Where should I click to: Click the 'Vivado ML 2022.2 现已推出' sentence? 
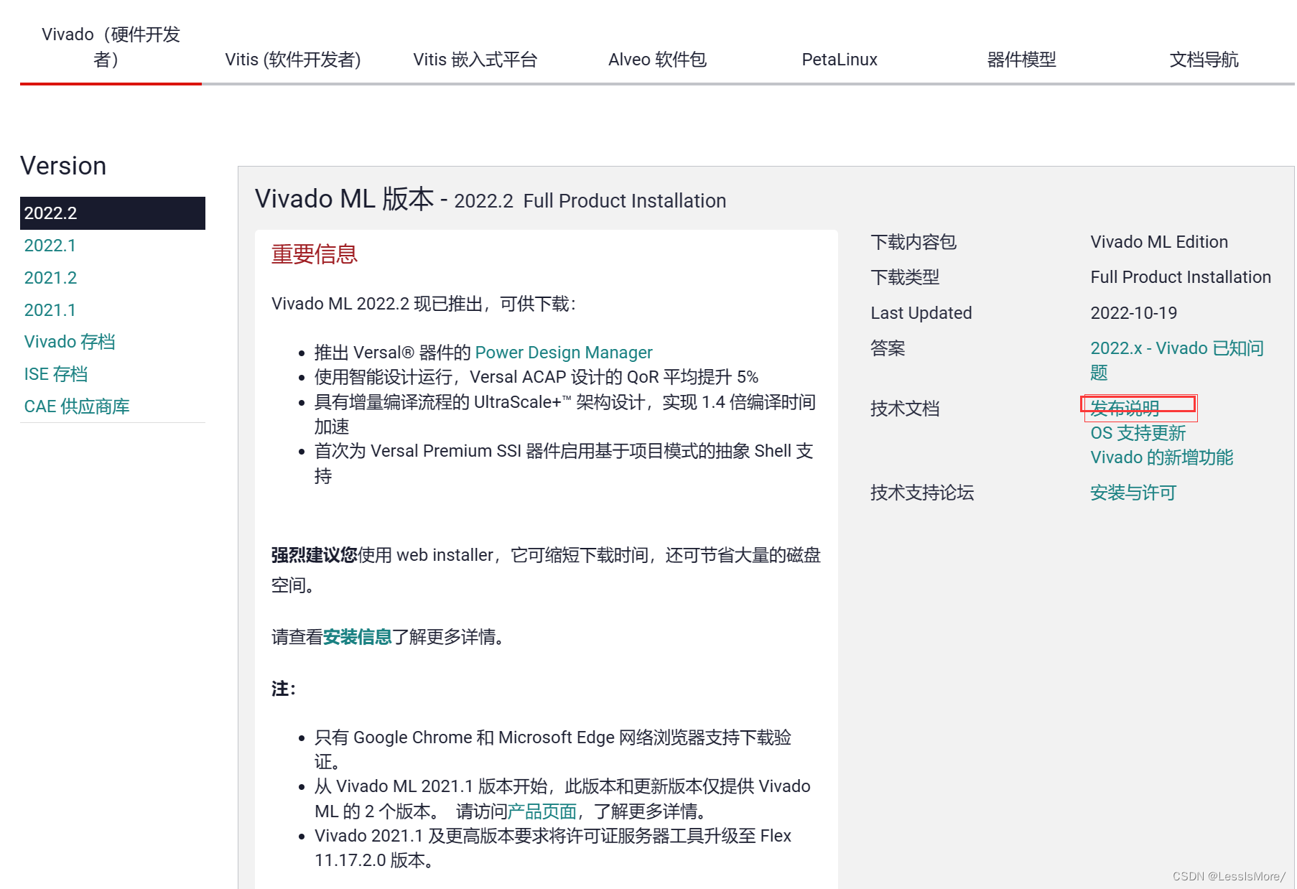pyautogui.click(x=424, y=304)
